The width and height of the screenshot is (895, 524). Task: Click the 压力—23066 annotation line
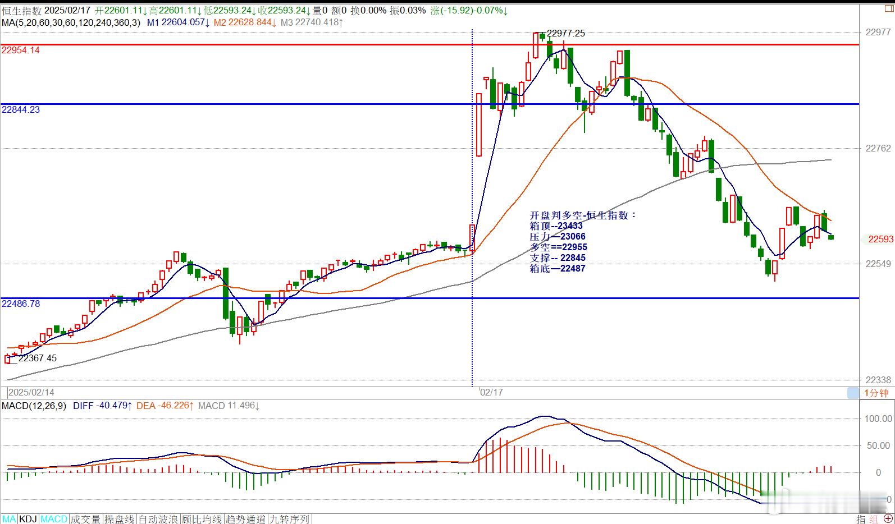[558, 236]
